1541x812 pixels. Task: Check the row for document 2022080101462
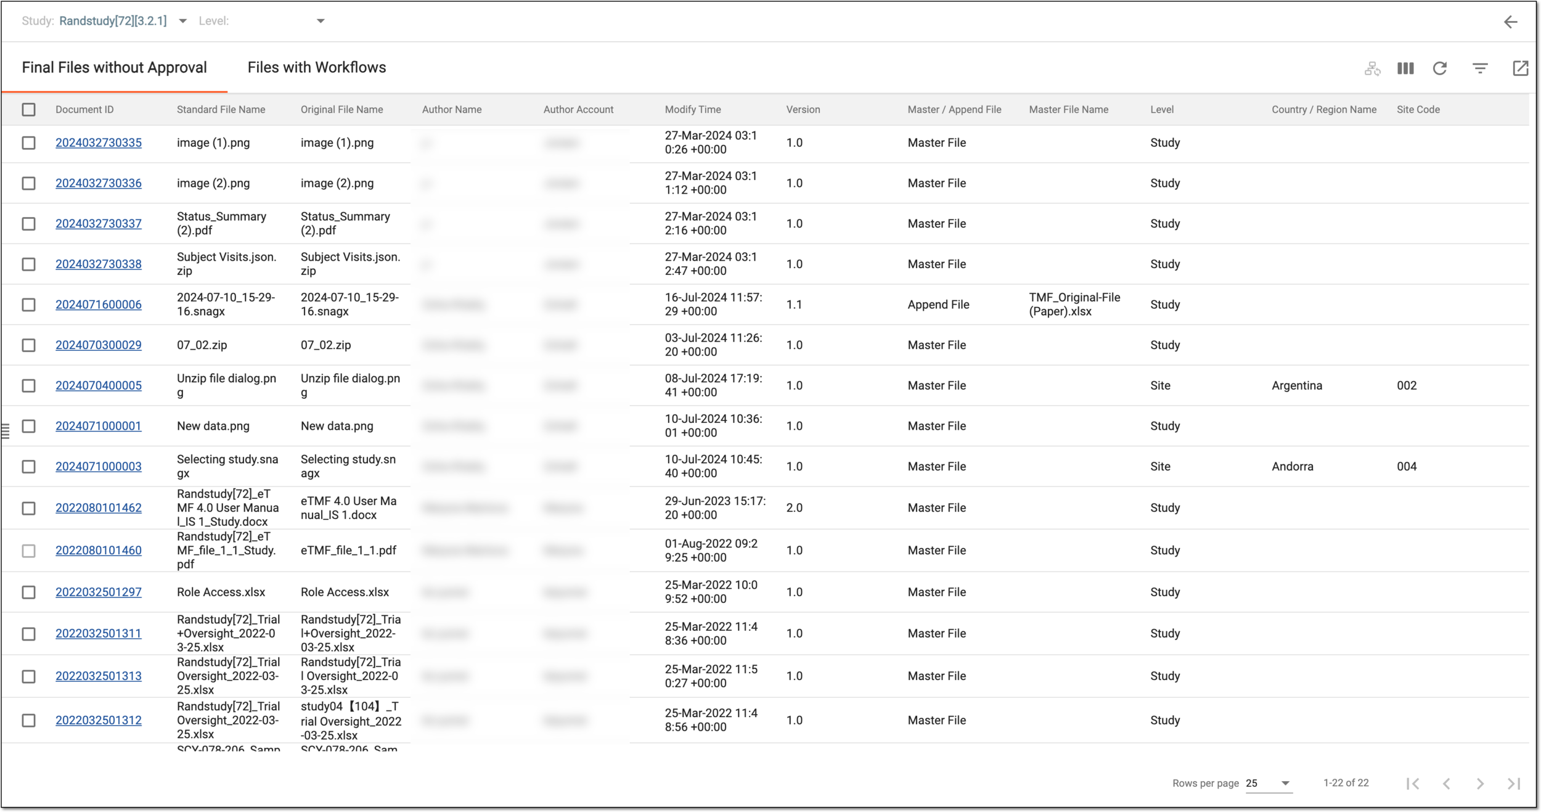[28, 509]
